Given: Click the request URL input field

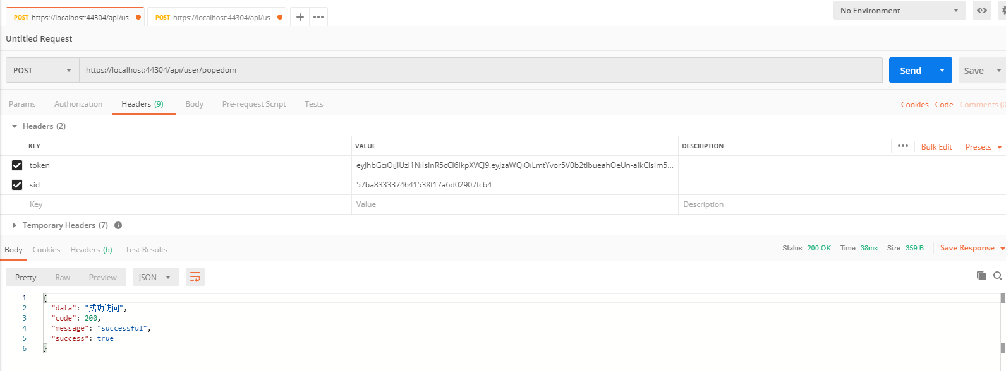Looking at the screenshot, I should [x=480, y=70].
